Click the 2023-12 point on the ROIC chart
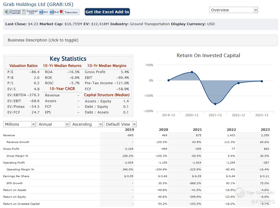The width and height of the screenshot is (280, 208). (x=262, y=81)
